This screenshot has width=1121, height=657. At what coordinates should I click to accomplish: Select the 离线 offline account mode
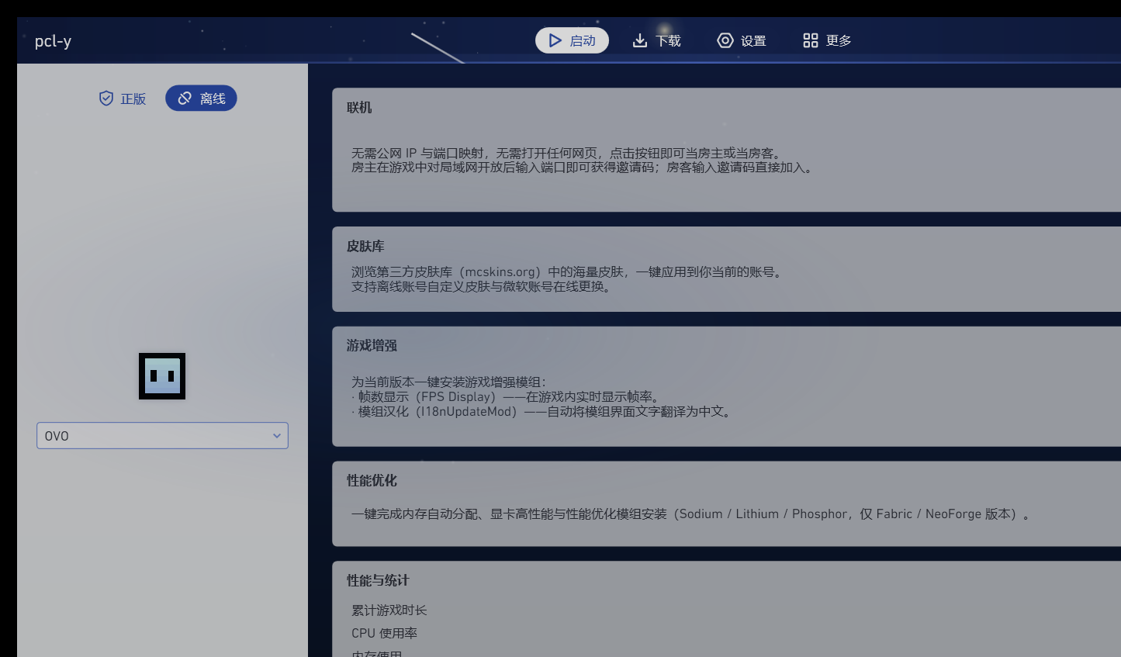(x=201, y=99)
